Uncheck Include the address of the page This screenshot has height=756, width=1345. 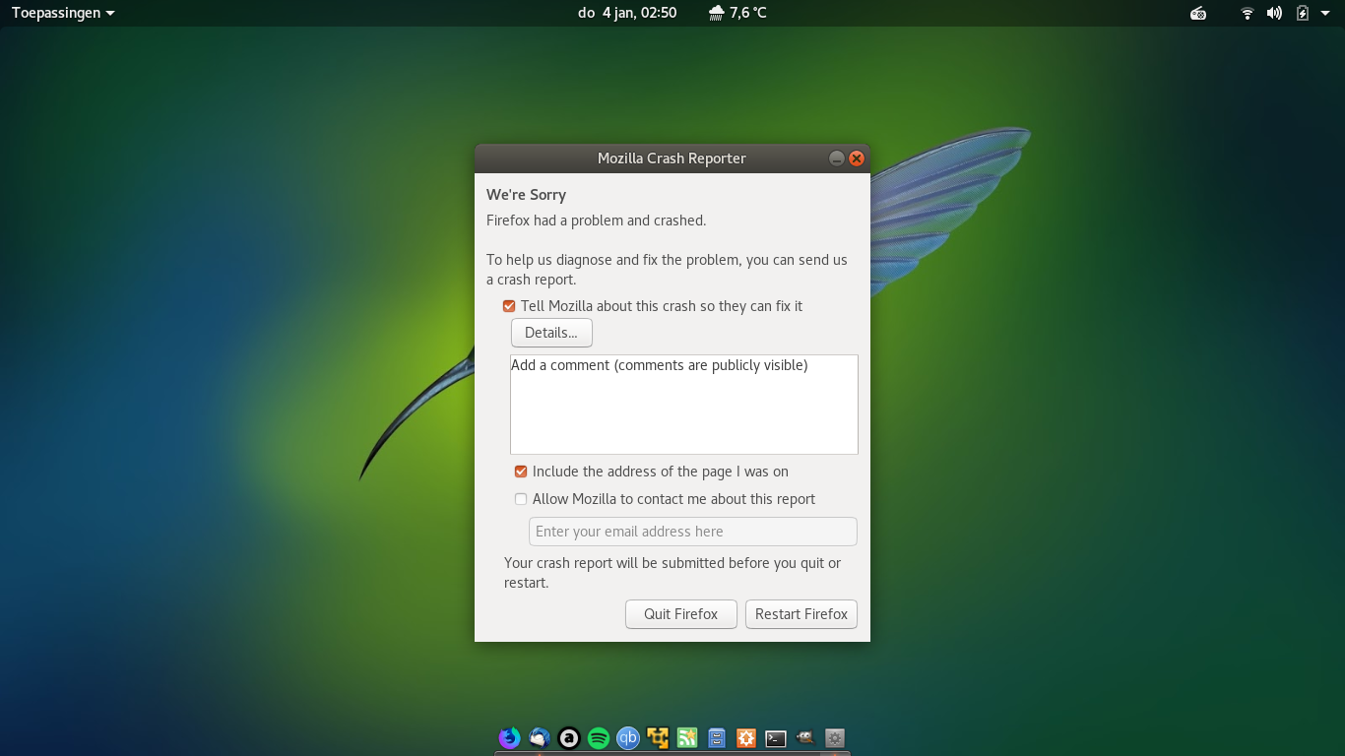coord(521,472)
